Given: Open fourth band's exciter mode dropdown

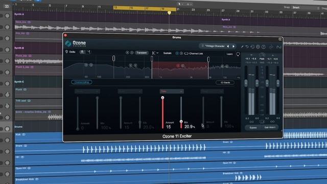Looking at the screenshot, I should pos(212,91).
